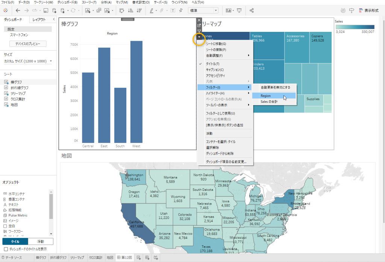Click the Go to Sheet icon on bar chart
This screenshot has height=262, width=385.
(x=199, y=25)
